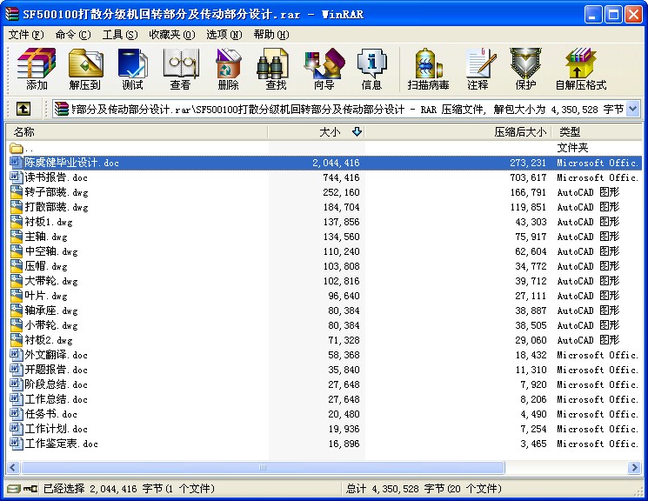Click the archive icon in address bar
Screen dimensions: 648x501
[x=62, y=109]
